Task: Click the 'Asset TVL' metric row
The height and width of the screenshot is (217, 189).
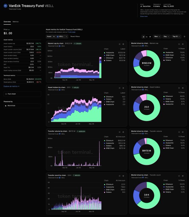Action: 22,68
